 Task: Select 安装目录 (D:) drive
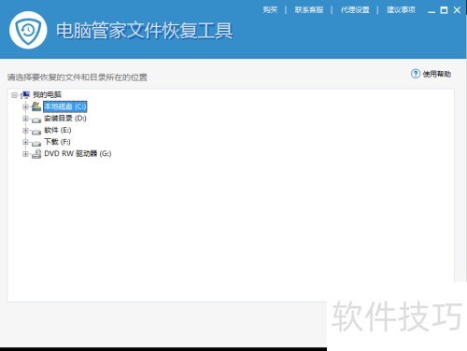pos(65,119)
